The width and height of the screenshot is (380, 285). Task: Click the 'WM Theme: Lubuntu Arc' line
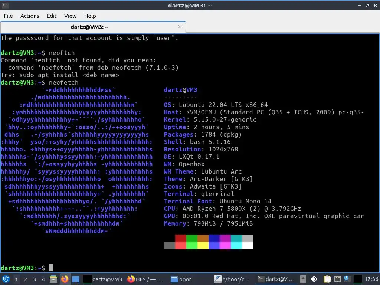coord(203,171)
